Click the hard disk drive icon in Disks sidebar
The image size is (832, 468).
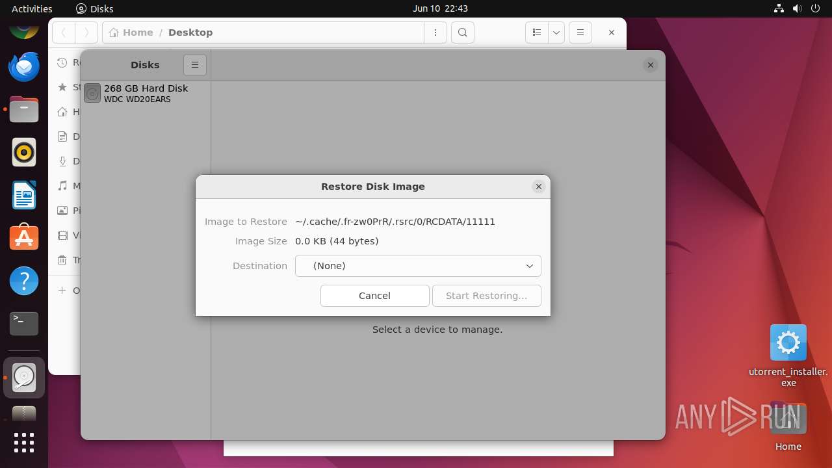(x=92, y=94)
